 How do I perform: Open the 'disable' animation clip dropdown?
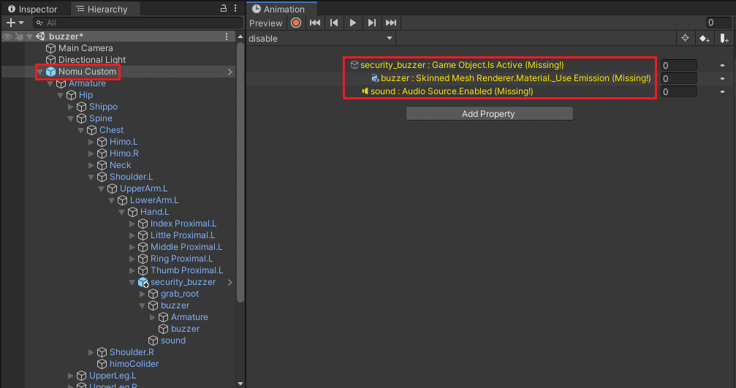tap(321, 39)
